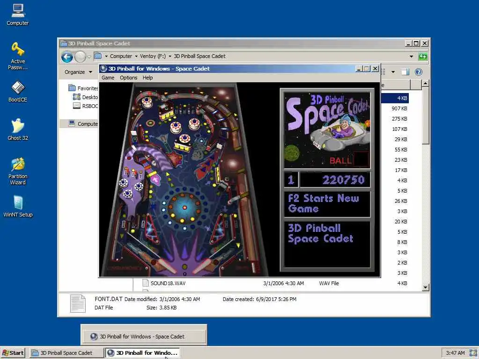Click the 29 KB size entry
The width and height of the screenshot is (479, 359).
401,139
